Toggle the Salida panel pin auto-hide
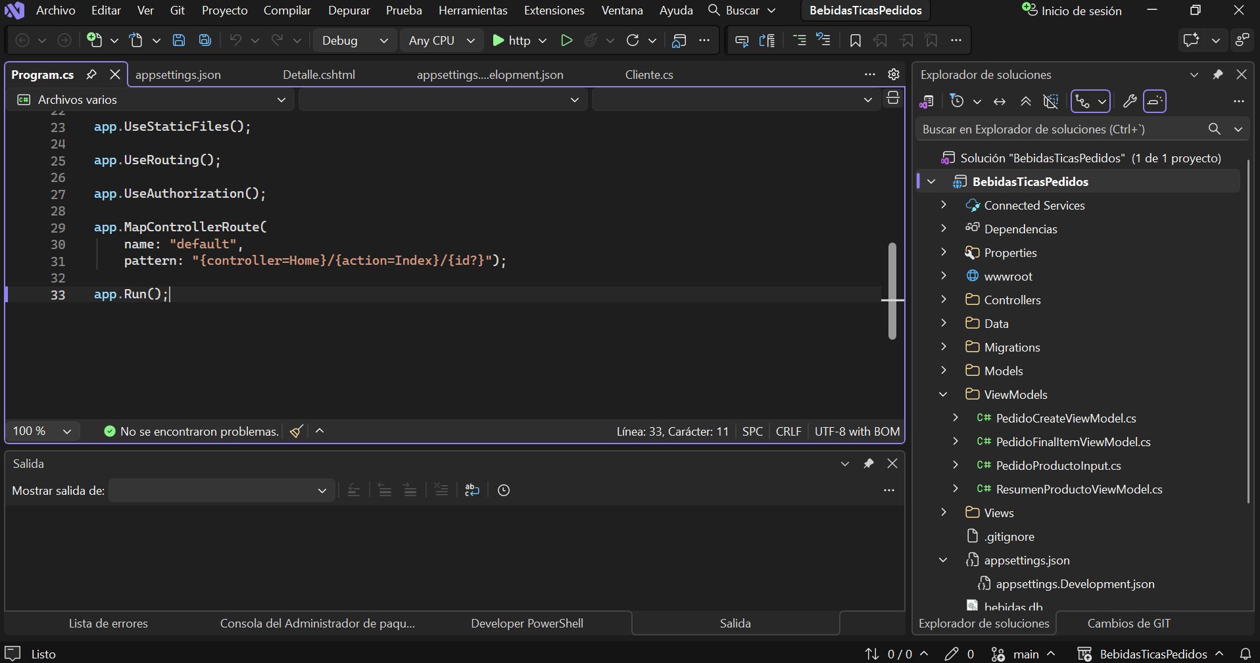 click(x=869, y=463)
